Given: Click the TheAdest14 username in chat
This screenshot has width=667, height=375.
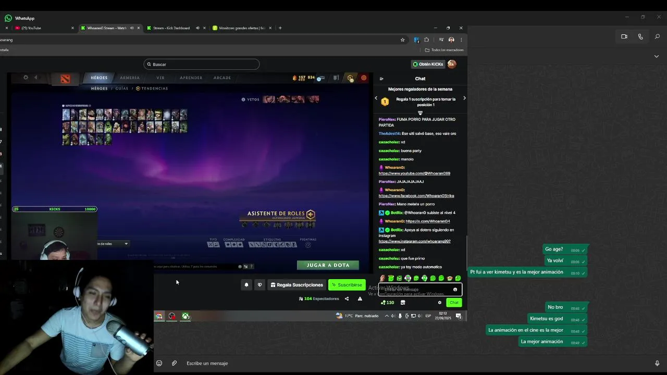Looking at the screenshot, I should (389, 133).
